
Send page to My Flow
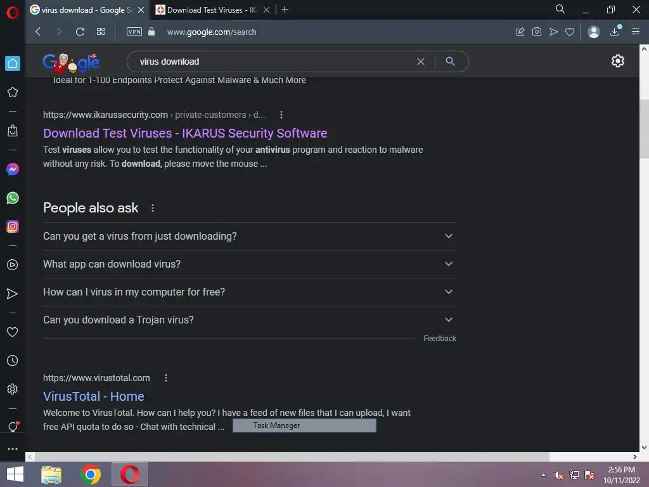click(553, 32)
